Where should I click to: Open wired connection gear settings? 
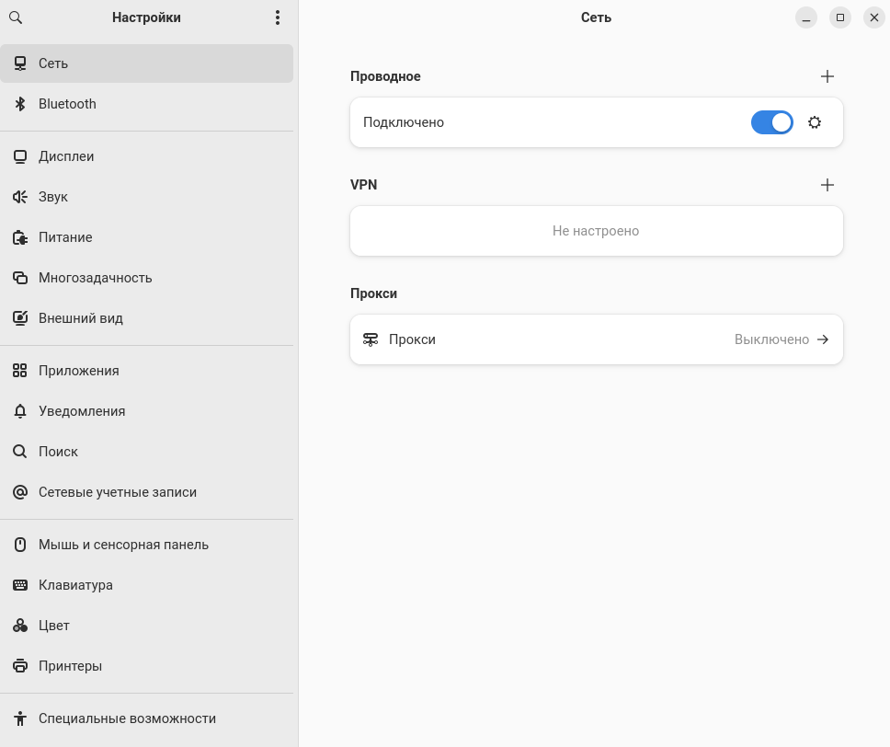point(814,122)
